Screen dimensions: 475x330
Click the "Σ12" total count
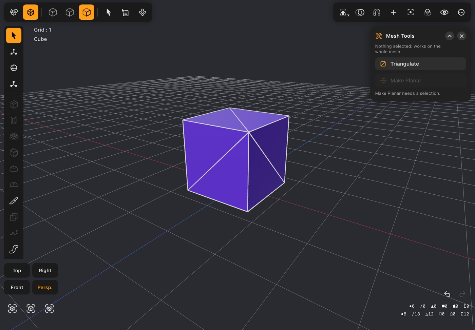pos(465,314)
